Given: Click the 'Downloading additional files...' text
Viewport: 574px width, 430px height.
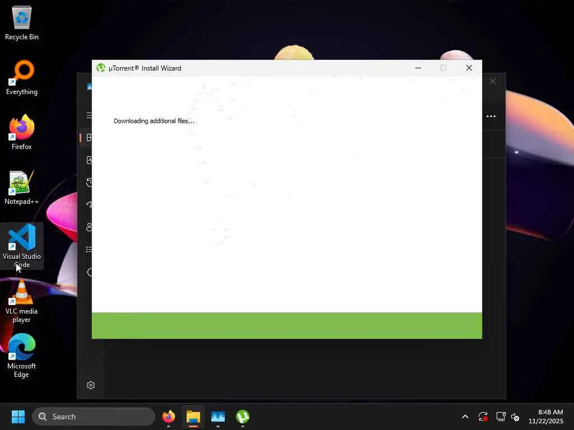Looking at the screenshot, I should [154, 121].
